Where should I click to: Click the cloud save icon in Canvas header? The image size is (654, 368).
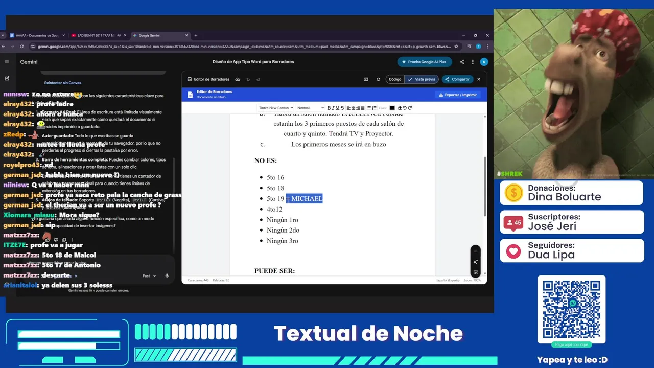[x=238, y=79]
